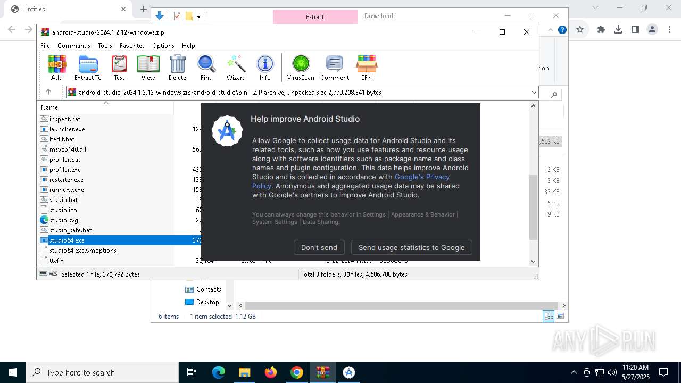Click the Add toolbar icon in WinRAR
This screenshot has height=383, width=681.
click(57, 68)
